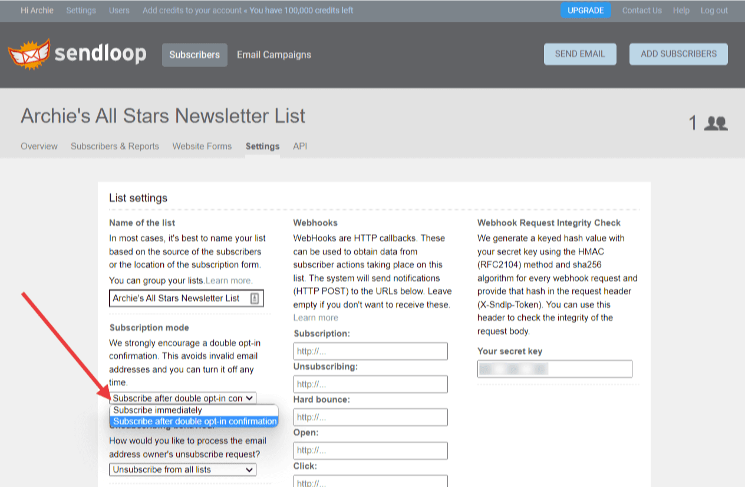Click the small icon inside list name field
Viewport: 745px width, 487px height.
click(255, 298)
